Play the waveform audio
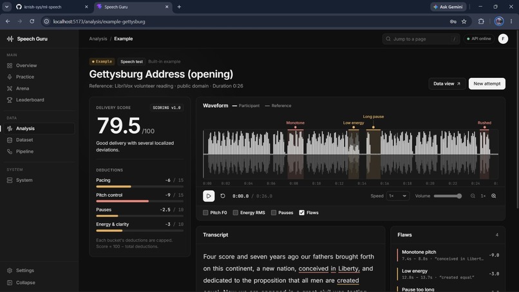This screenshot has width=519, height=292. [209, 196]
